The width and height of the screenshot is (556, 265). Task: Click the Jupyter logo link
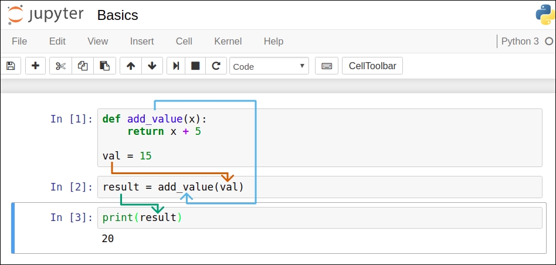pyautogui.click(x=46, y=15)
